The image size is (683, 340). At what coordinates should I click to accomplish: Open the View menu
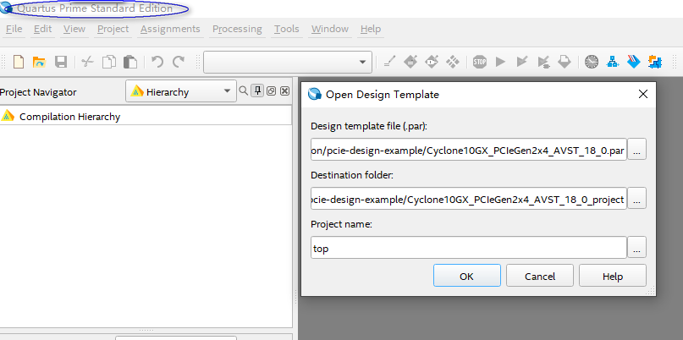point(74,29)
